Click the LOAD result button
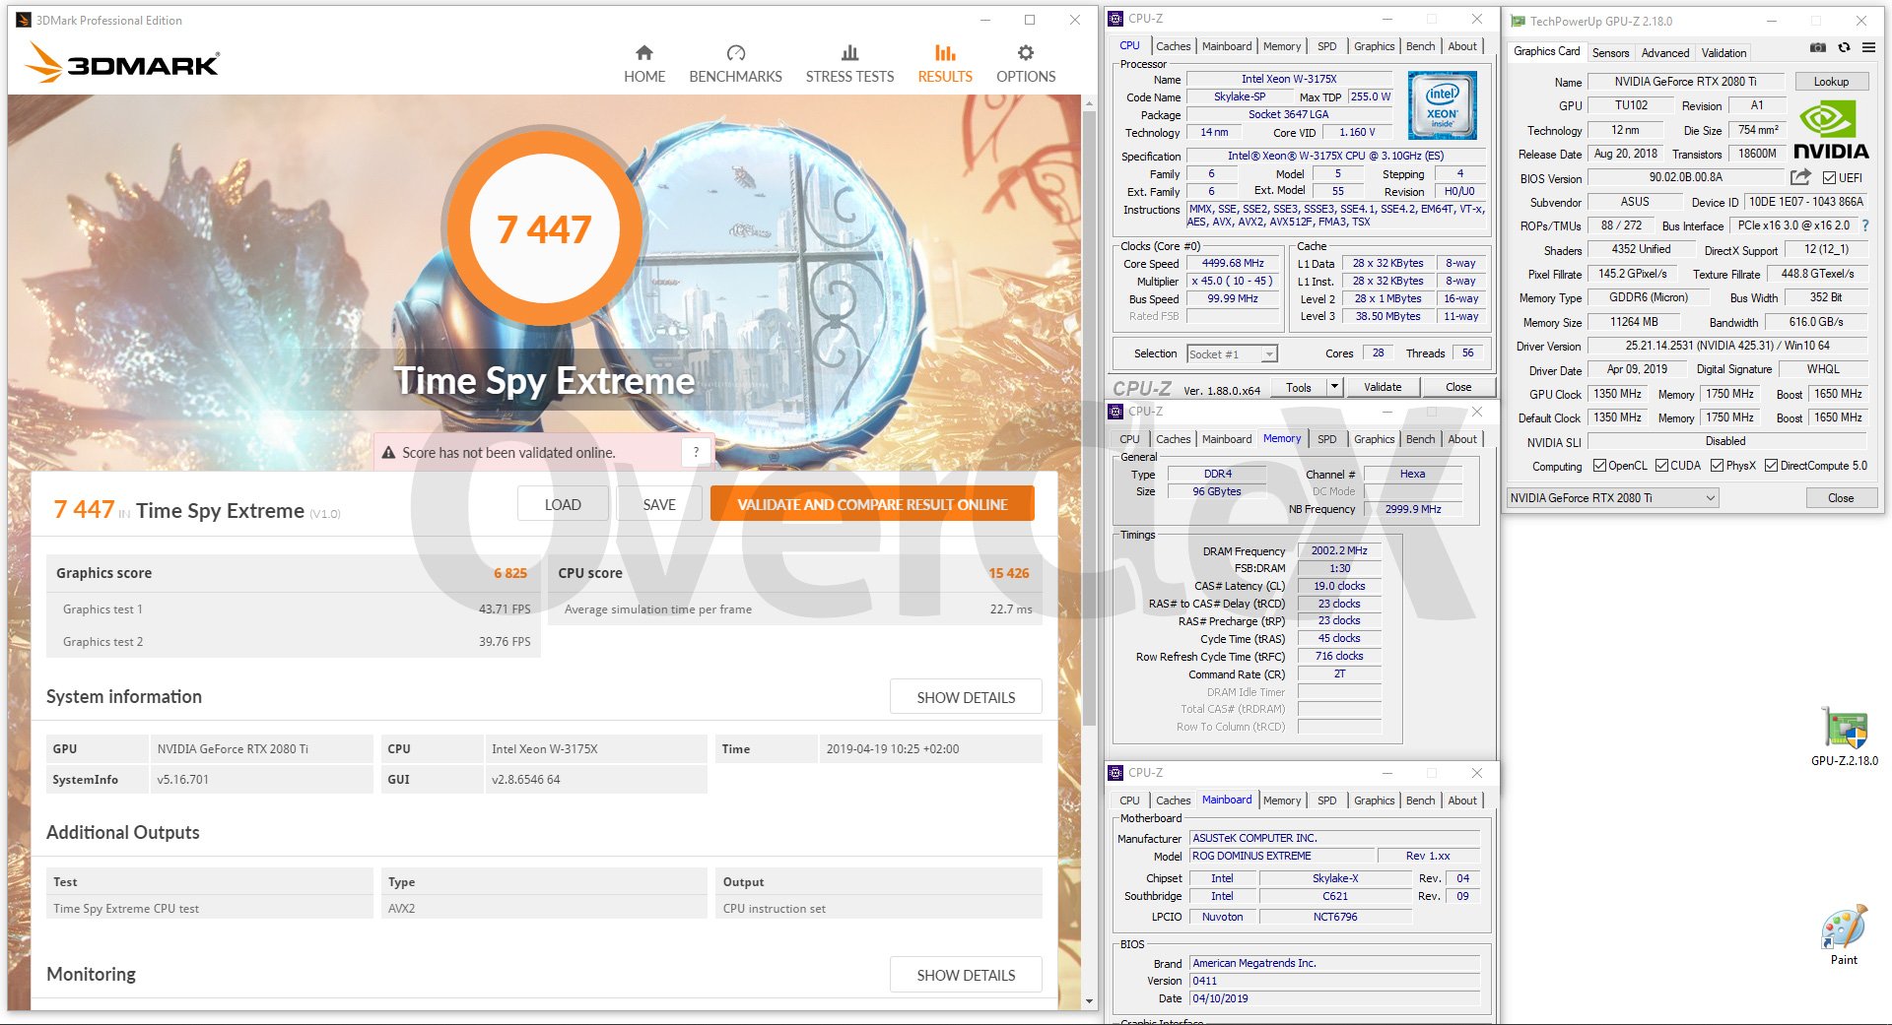 point(563,504)
